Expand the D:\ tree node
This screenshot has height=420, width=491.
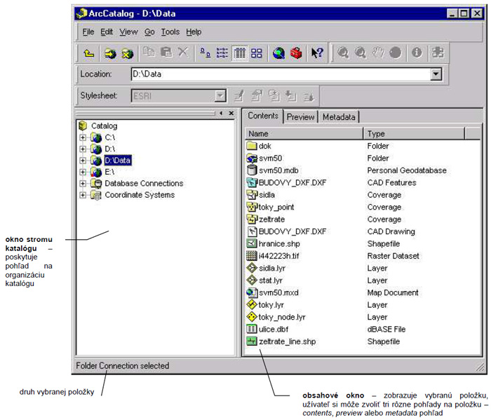[x=83, y=149]
